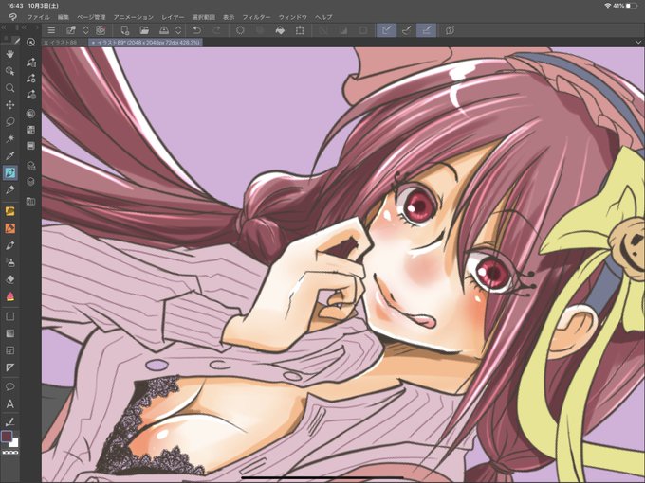Expand the dropdown arrows beside save icon
Image resolution: width=645 pixels, height=483 pixels.
(x=178, y=30)
